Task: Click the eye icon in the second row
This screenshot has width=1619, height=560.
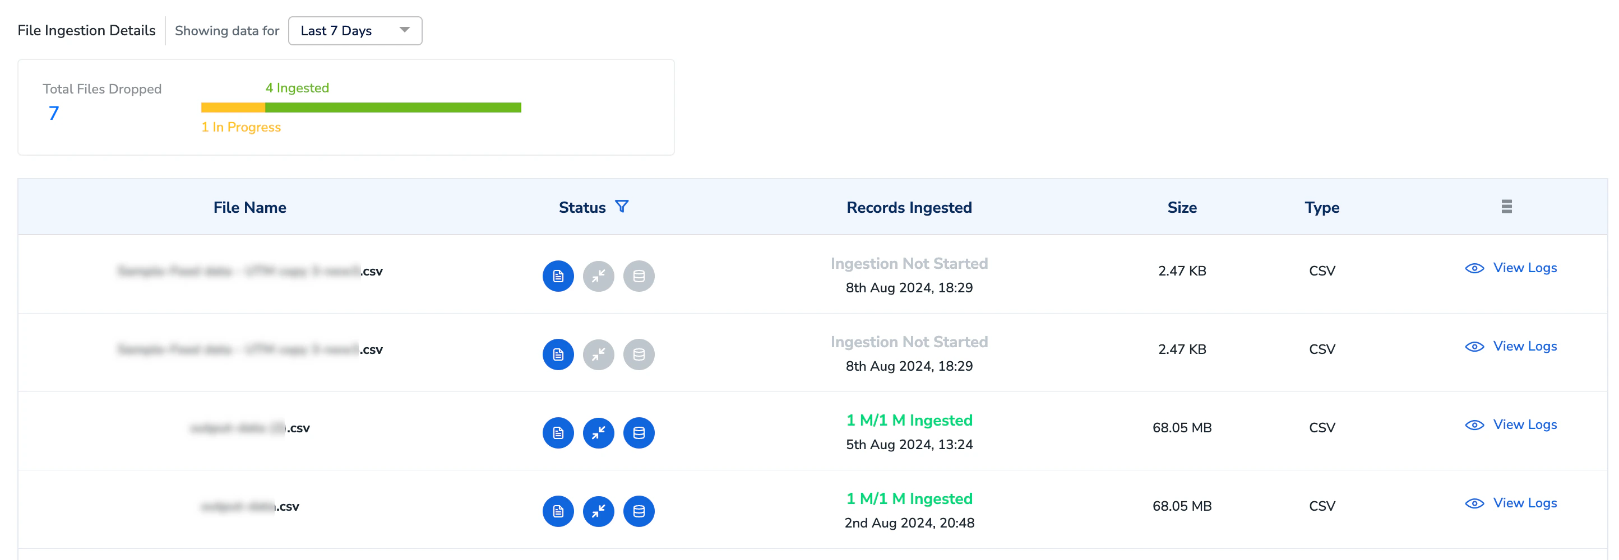Action: pyautogui.click(x=1474, y=347)
